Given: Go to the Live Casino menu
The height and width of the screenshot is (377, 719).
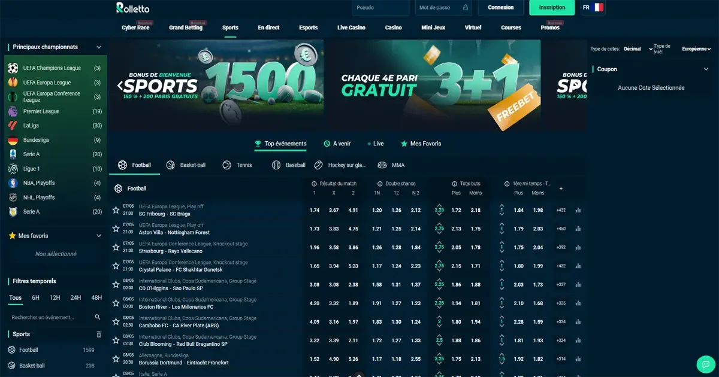Looking at the screenshot, I should (351, 28).
